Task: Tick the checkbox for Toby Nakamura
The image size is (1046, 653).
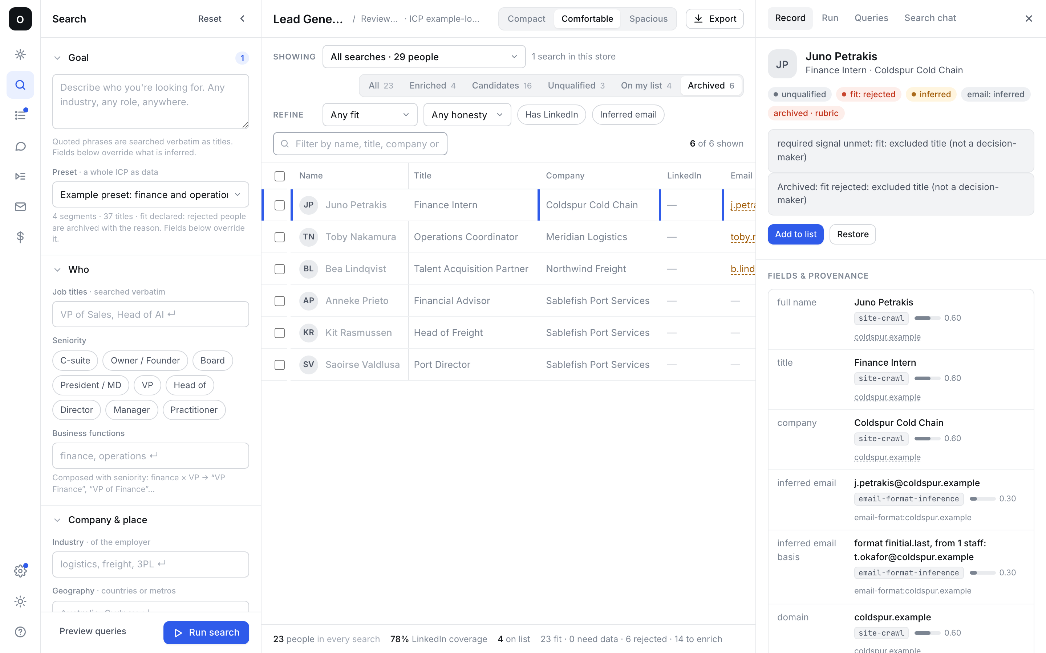Action: 280,237
